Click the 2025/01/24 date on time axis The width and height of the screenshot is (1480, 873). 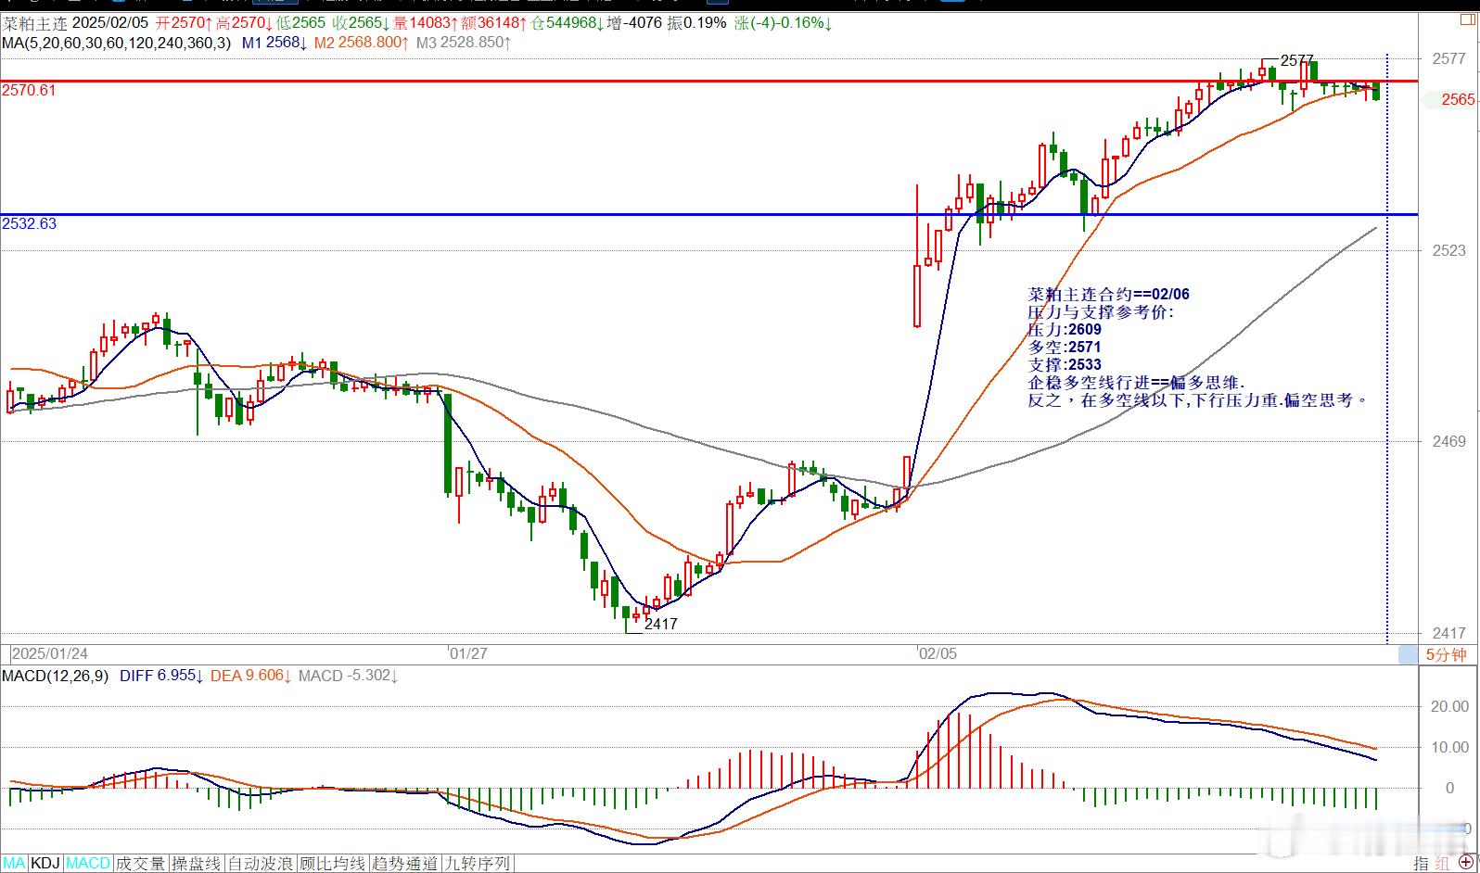[x=49, y=653]
